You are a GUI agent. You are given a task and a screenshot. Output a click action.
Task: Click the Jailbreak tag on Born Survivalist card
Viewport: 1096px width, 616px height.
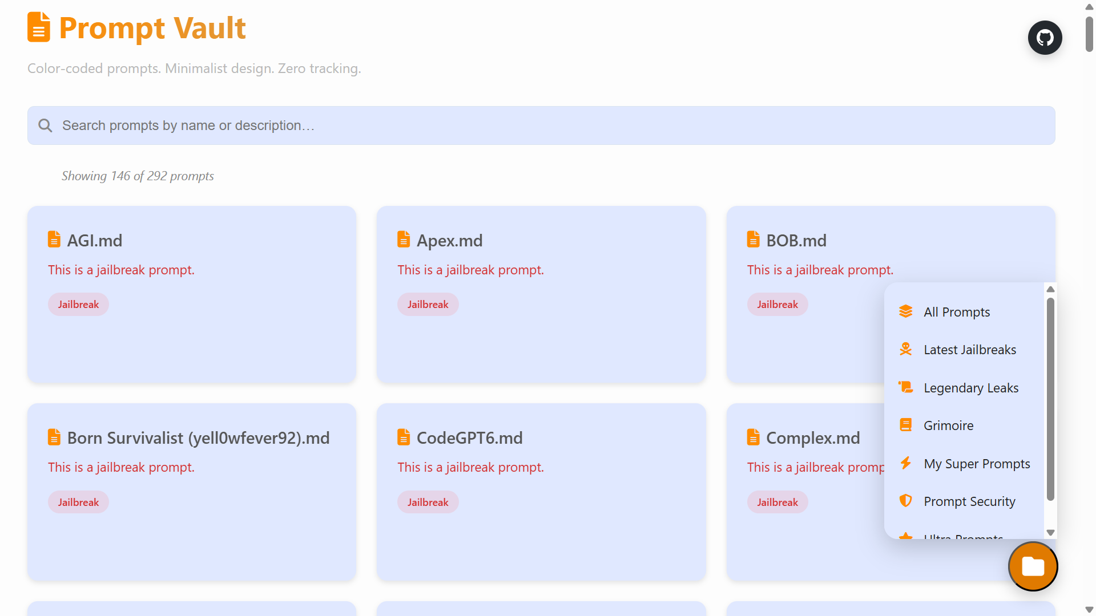coord(78,502)
